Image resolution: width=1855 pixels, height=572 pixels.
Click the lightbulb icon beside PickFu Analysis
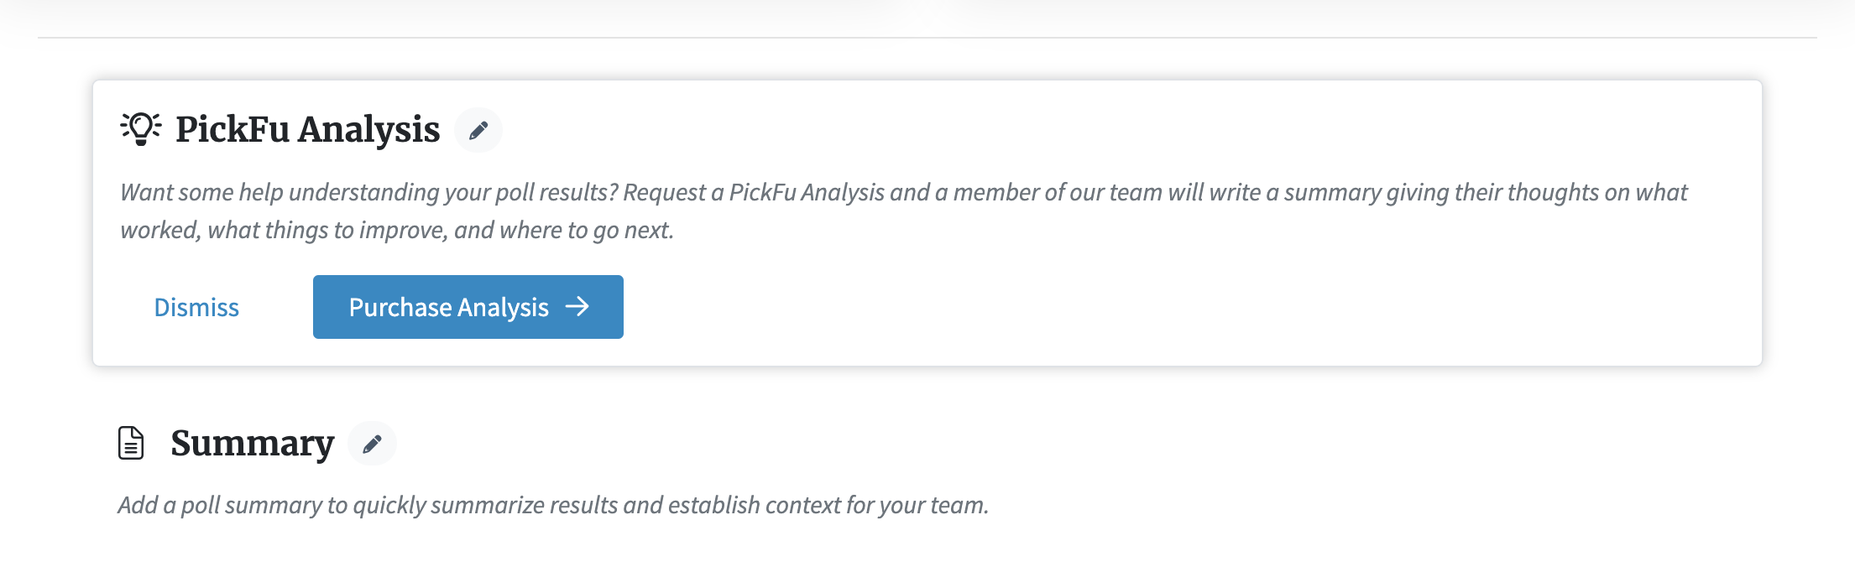[141, 129]
